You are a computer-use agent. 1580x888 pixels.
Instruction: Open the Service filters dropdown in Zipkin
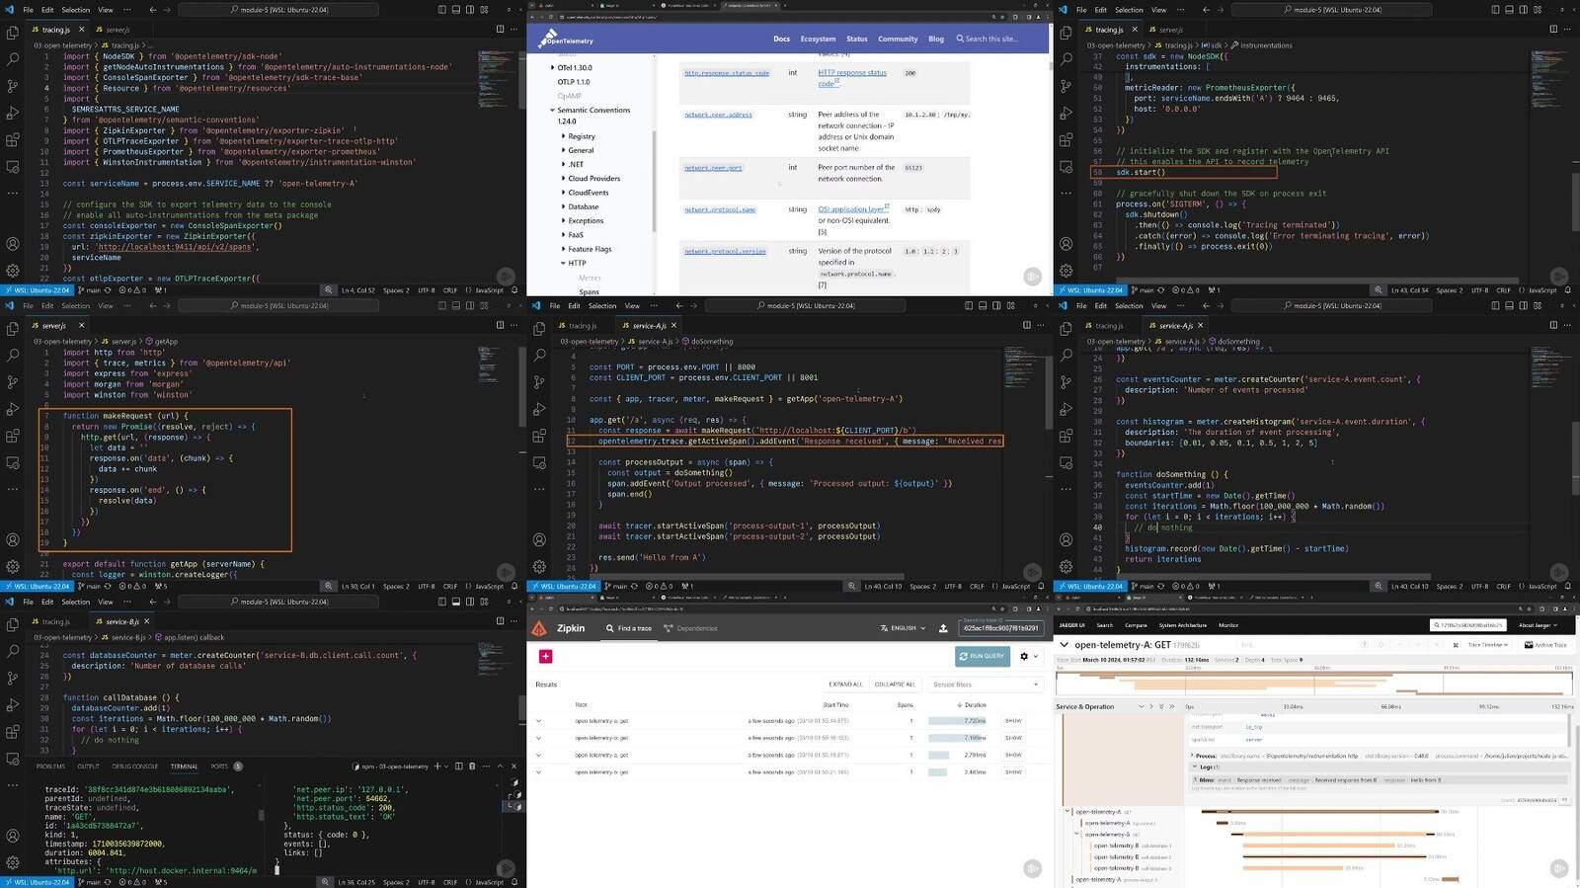985,685
